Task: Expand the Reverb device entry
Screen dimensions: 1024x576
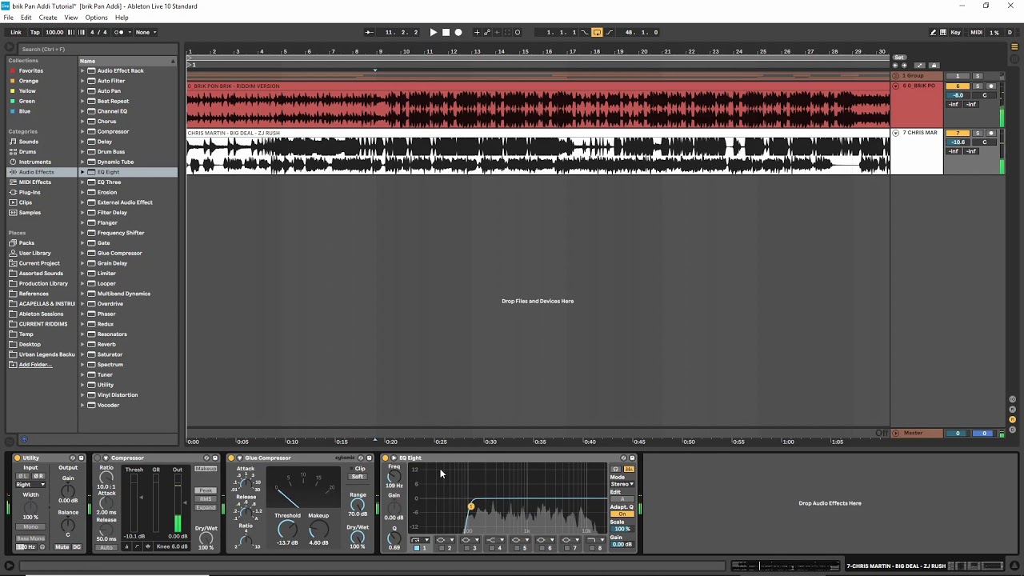Action: pyautogui.click(x=82, y=344)
